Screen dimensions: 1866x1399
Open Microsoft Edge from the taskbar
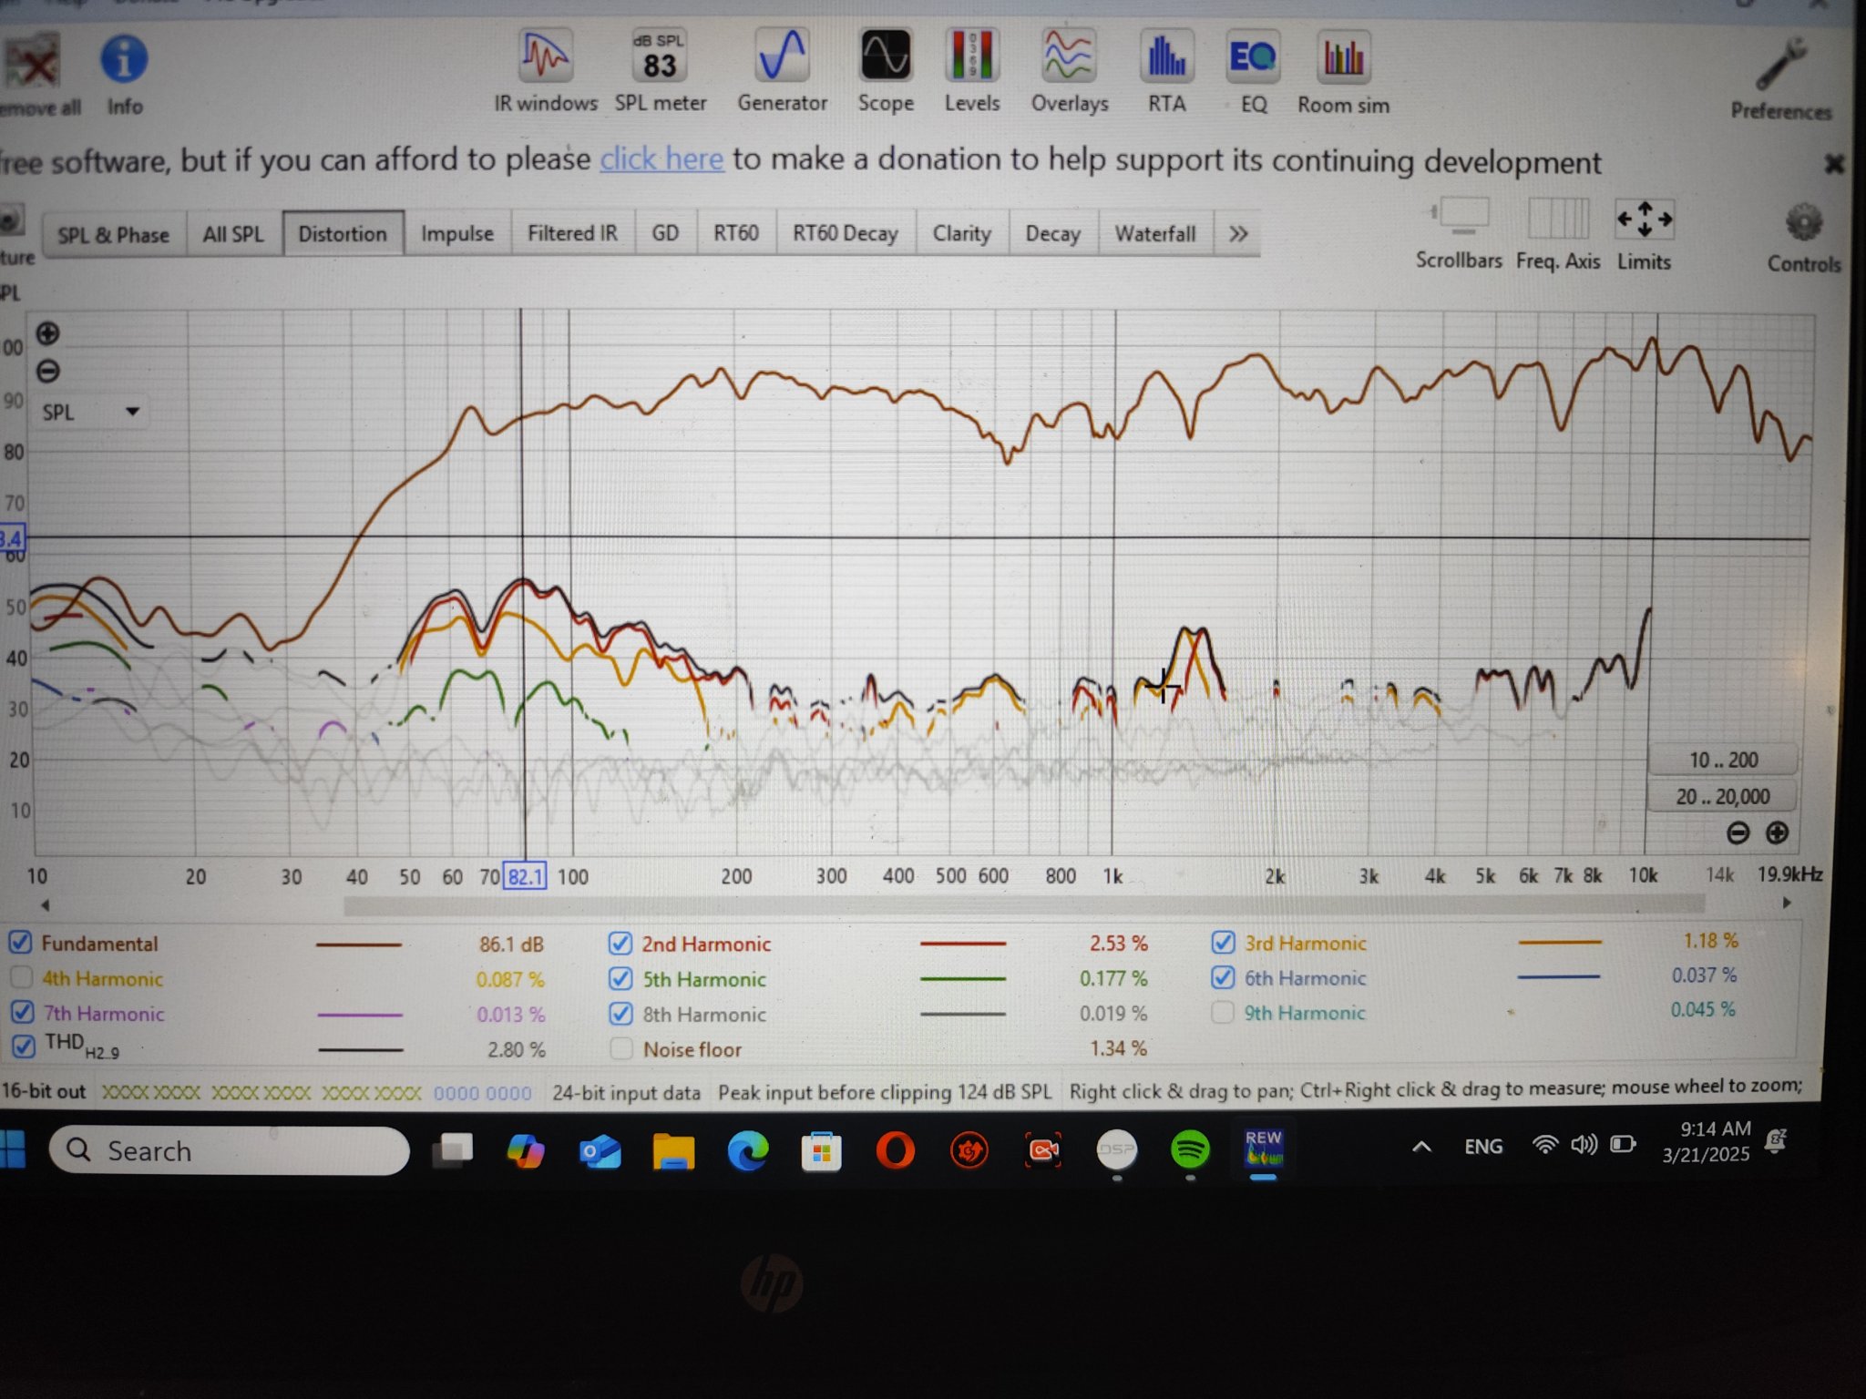748,1151
